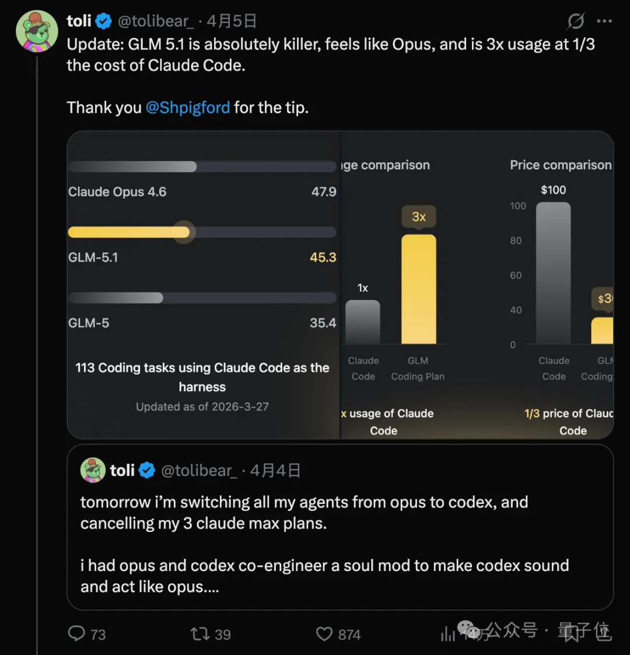This screenshot has width=630, height=655.
Task: Like the tweet with heart icon
Action: (x=324, y=633)
